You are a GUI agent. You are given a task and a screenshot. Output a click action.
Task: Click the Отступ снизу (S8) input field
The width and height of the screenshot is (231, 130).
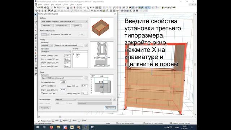point(63,90)
